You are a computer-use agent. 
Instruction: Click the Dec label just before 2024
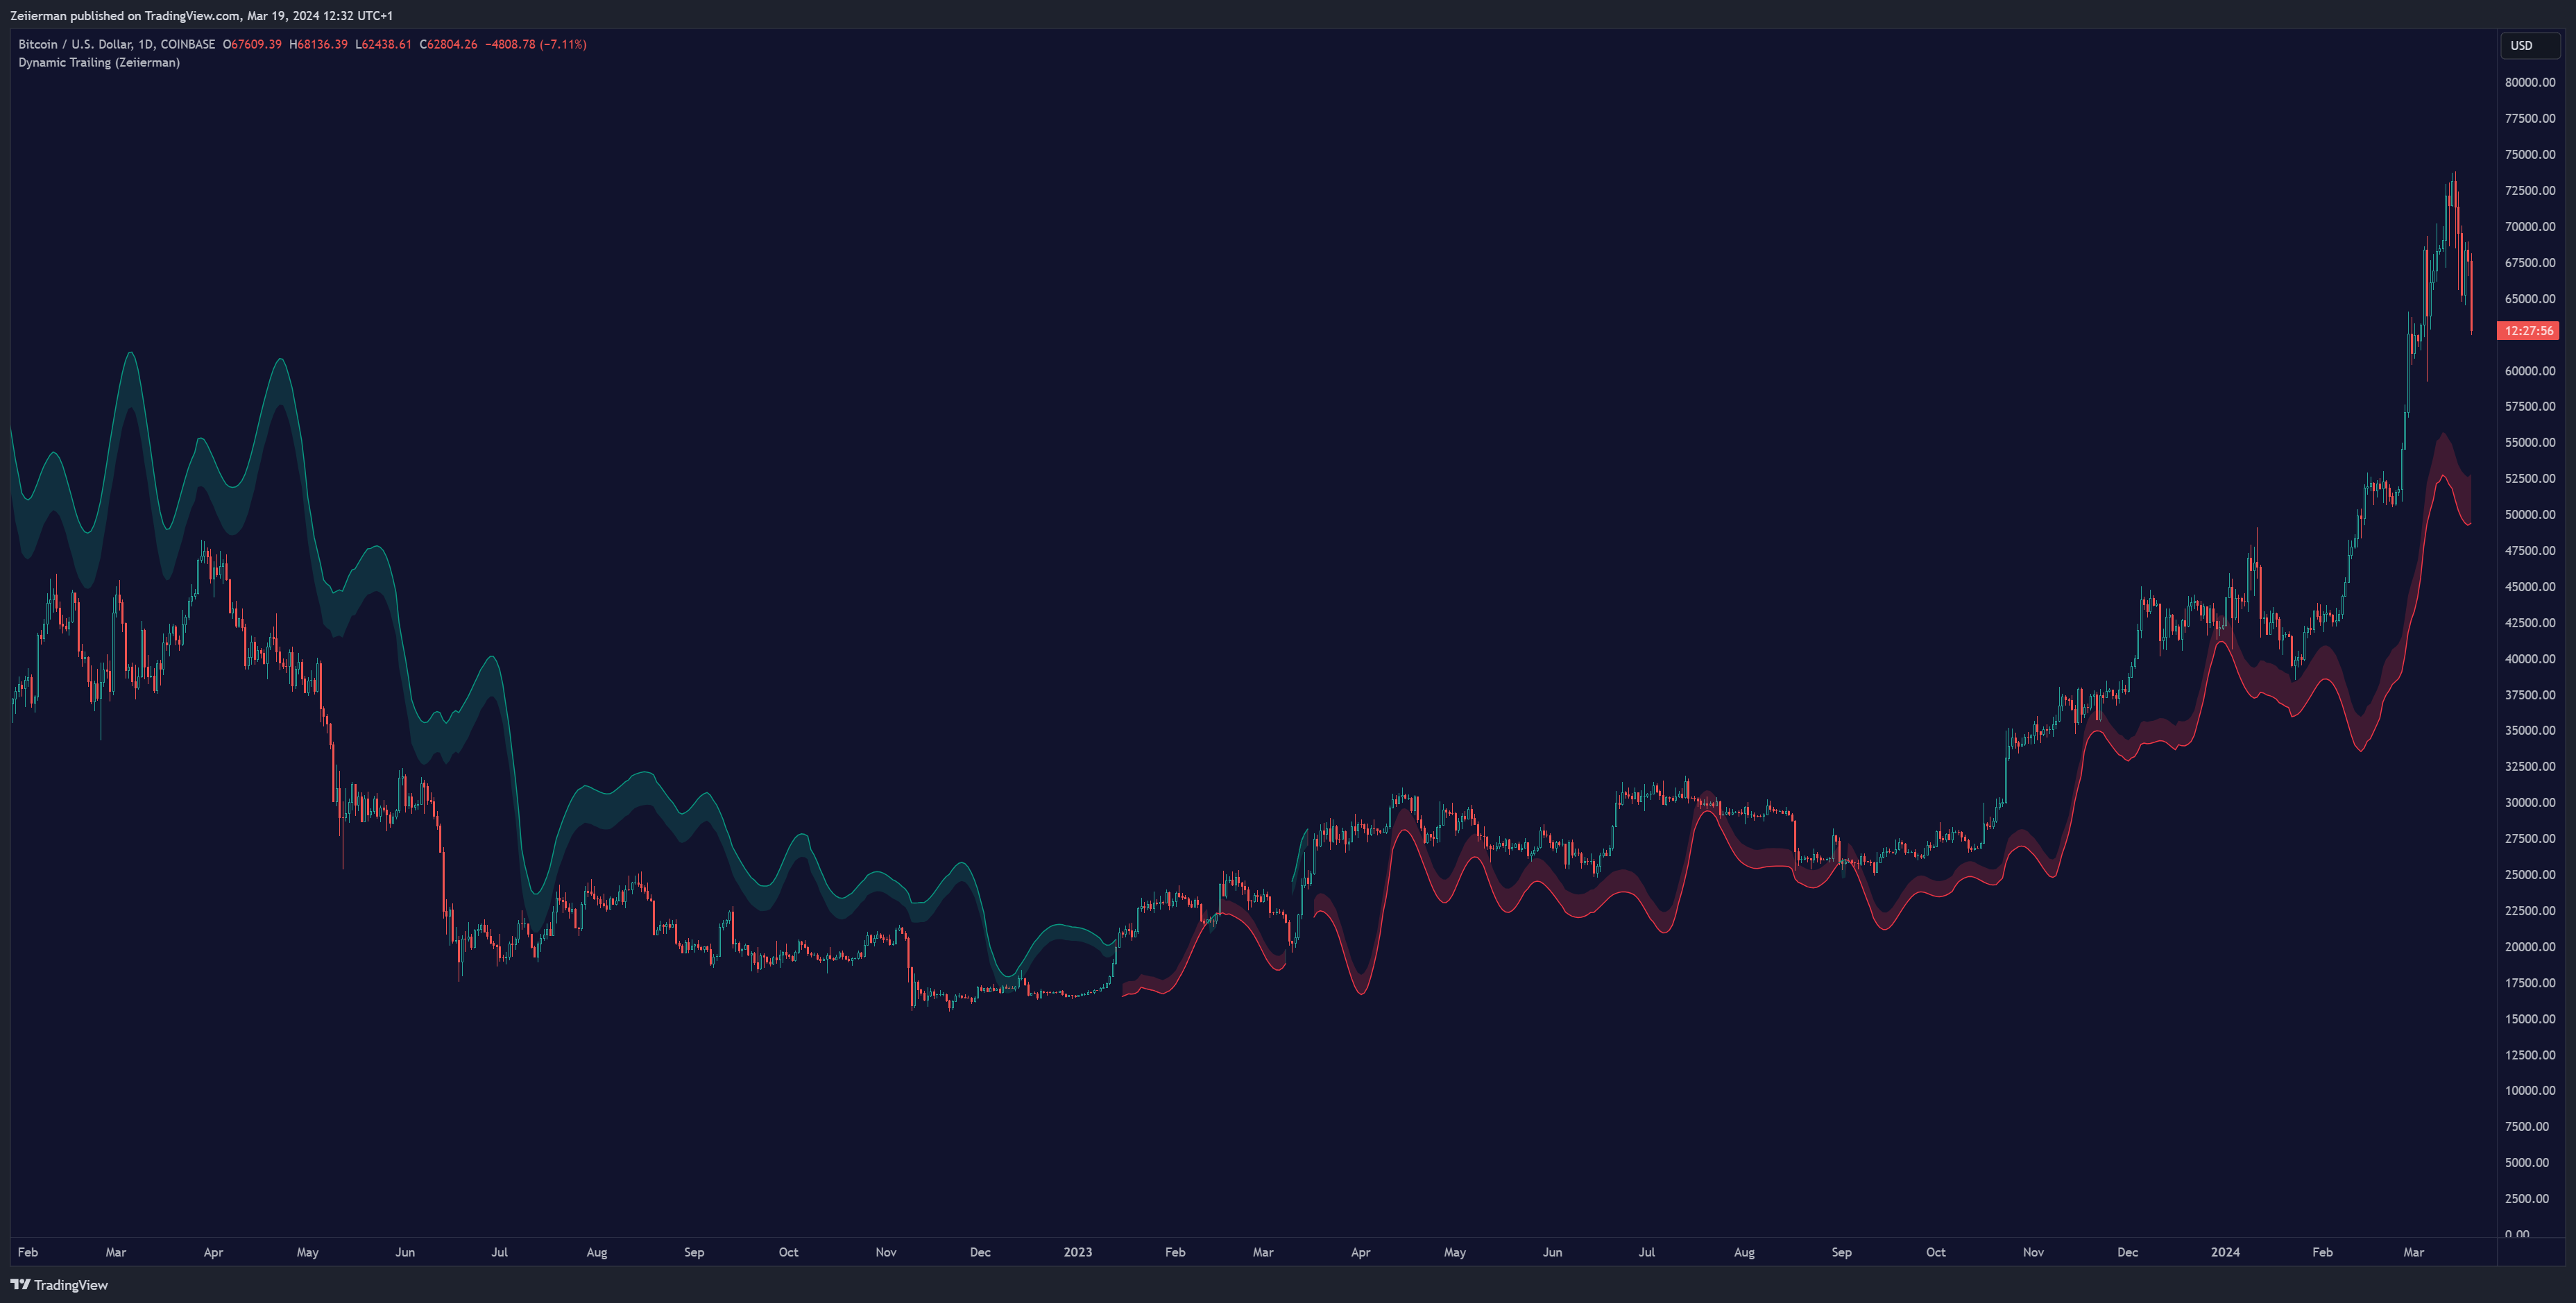point(2128,1252)
